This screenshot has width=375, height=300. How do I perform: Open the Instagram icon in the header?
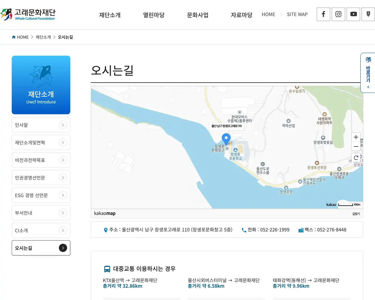pyautogui.click(x=338, y=14)
